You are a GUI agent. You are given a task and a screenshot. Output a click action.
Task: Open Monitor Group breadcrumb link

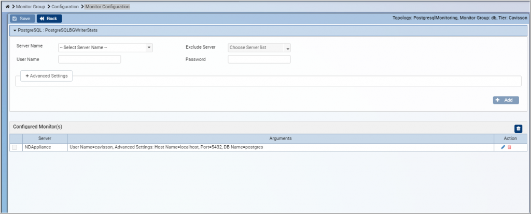pos(31,7)
